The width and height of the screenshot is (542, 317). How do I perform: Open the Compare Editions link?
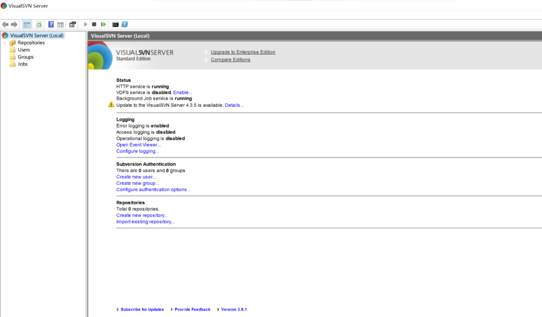tap(231, 60)
